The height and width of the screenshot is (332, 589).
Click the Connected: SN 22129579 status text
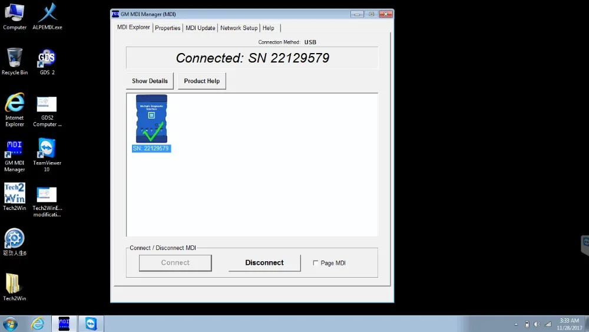click(x=253, y=58)
